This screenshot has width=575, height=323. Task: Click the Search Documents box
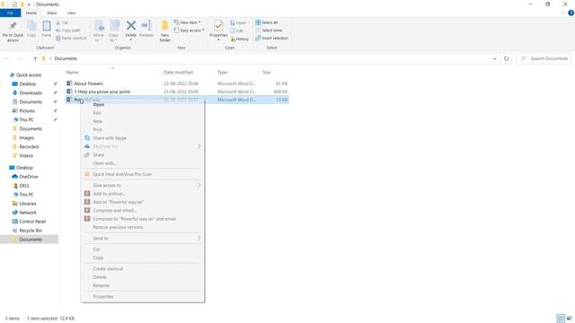[x=544, y=58]
